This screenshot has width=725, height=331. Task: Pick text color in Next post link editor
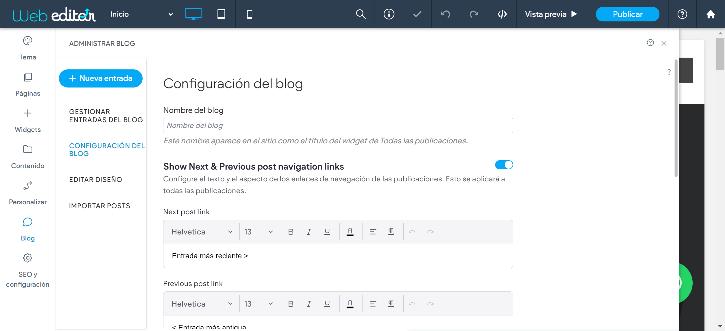tap(350, 232)
